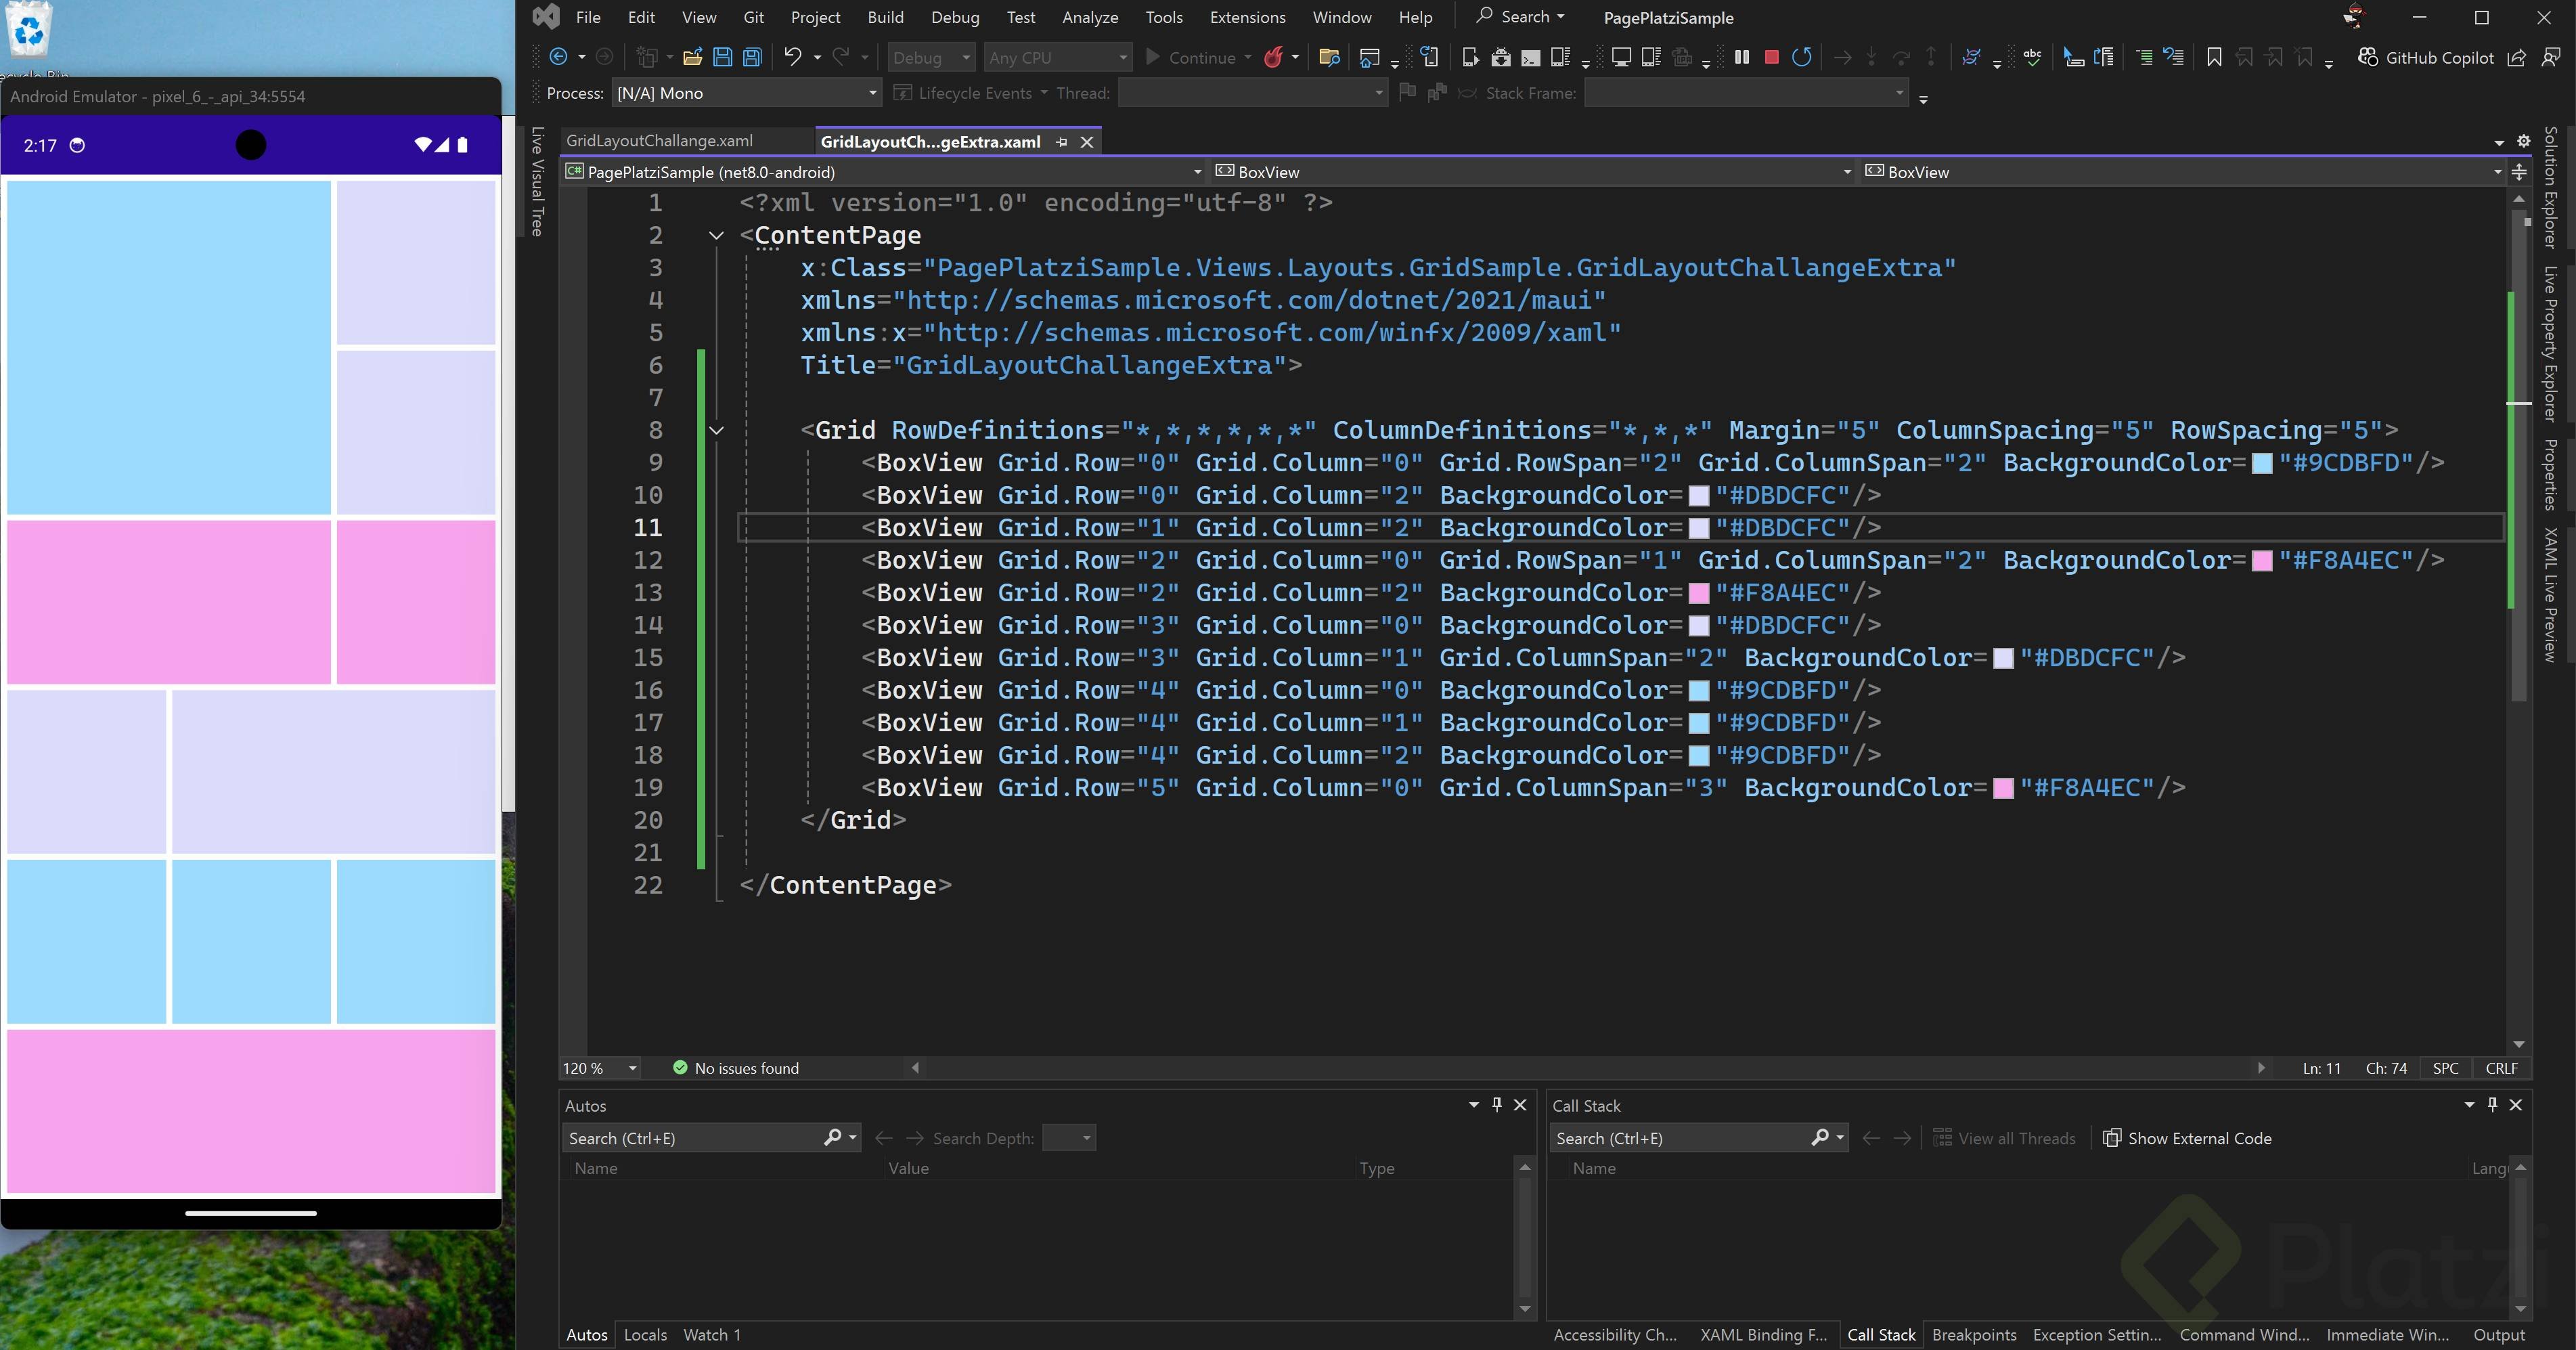Open the Process [N/A] Mono dropdown
The image size is (2576, 1350).
pyautogui.click(x=872, y=93)
